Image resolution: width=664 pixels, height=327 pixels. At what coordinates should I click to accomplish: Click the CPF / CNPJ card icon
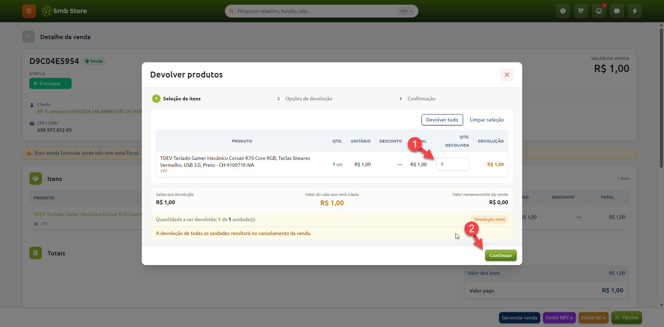(32, 123)
